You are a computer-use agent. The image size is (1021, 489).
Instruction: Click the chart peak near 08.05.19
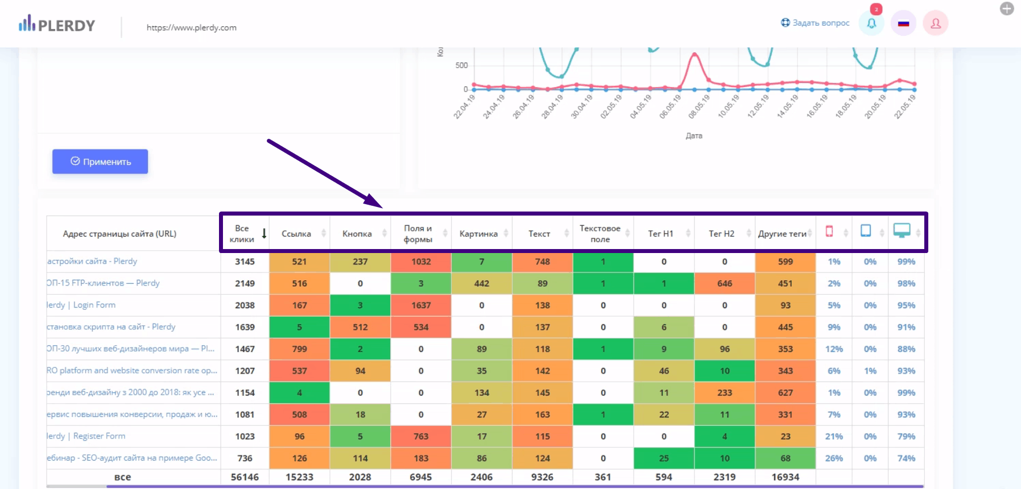click(x=695, y=55)
